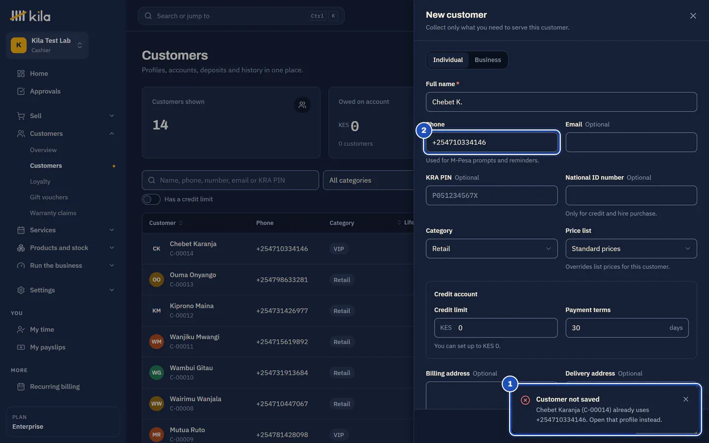Click the customers shown people icon
Image resolution: width=709 pixels, height=443 pixels.
point(302,105)
